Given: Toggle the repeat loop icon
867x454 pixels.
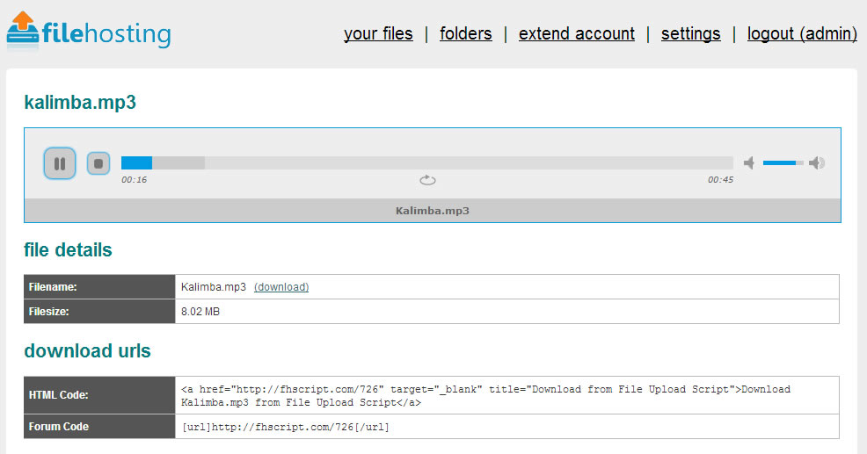Looking at the screenshot, I should [x=427, y=180].
